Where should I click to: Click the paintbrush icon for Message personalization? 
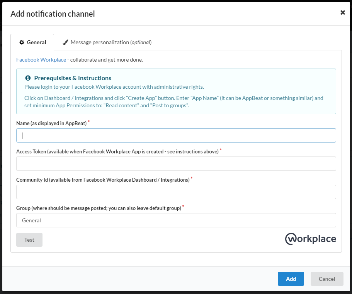tap(65, 42)
